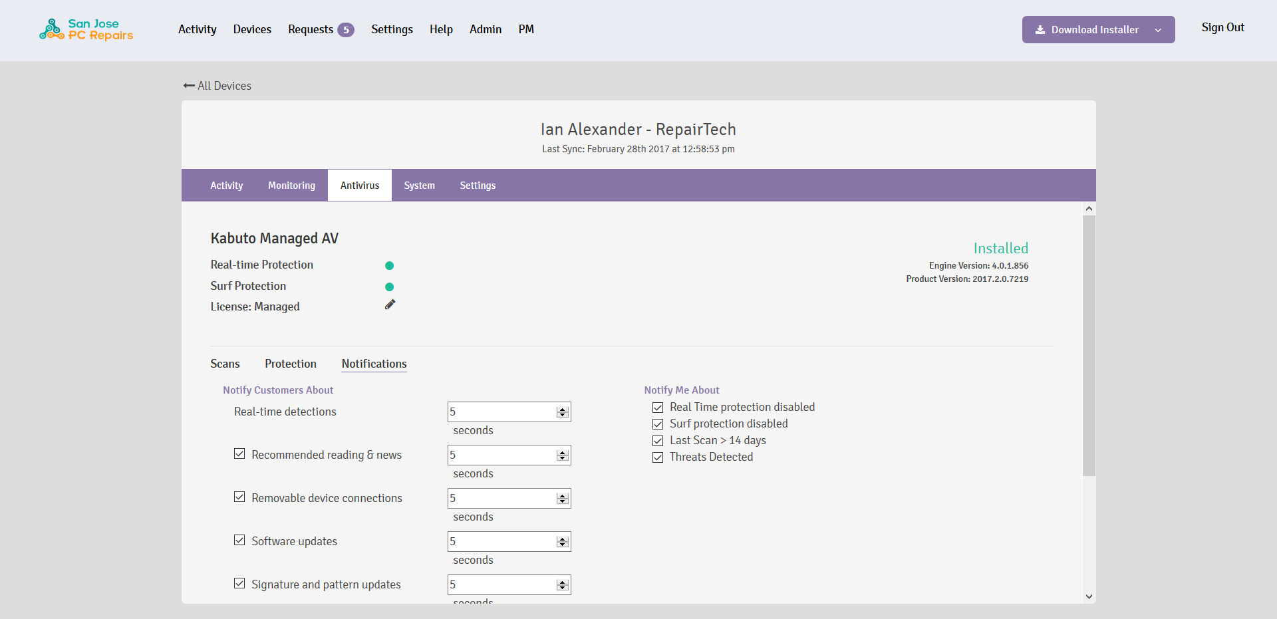
Task: Click Software updates seconds input field
Action: 509,541
